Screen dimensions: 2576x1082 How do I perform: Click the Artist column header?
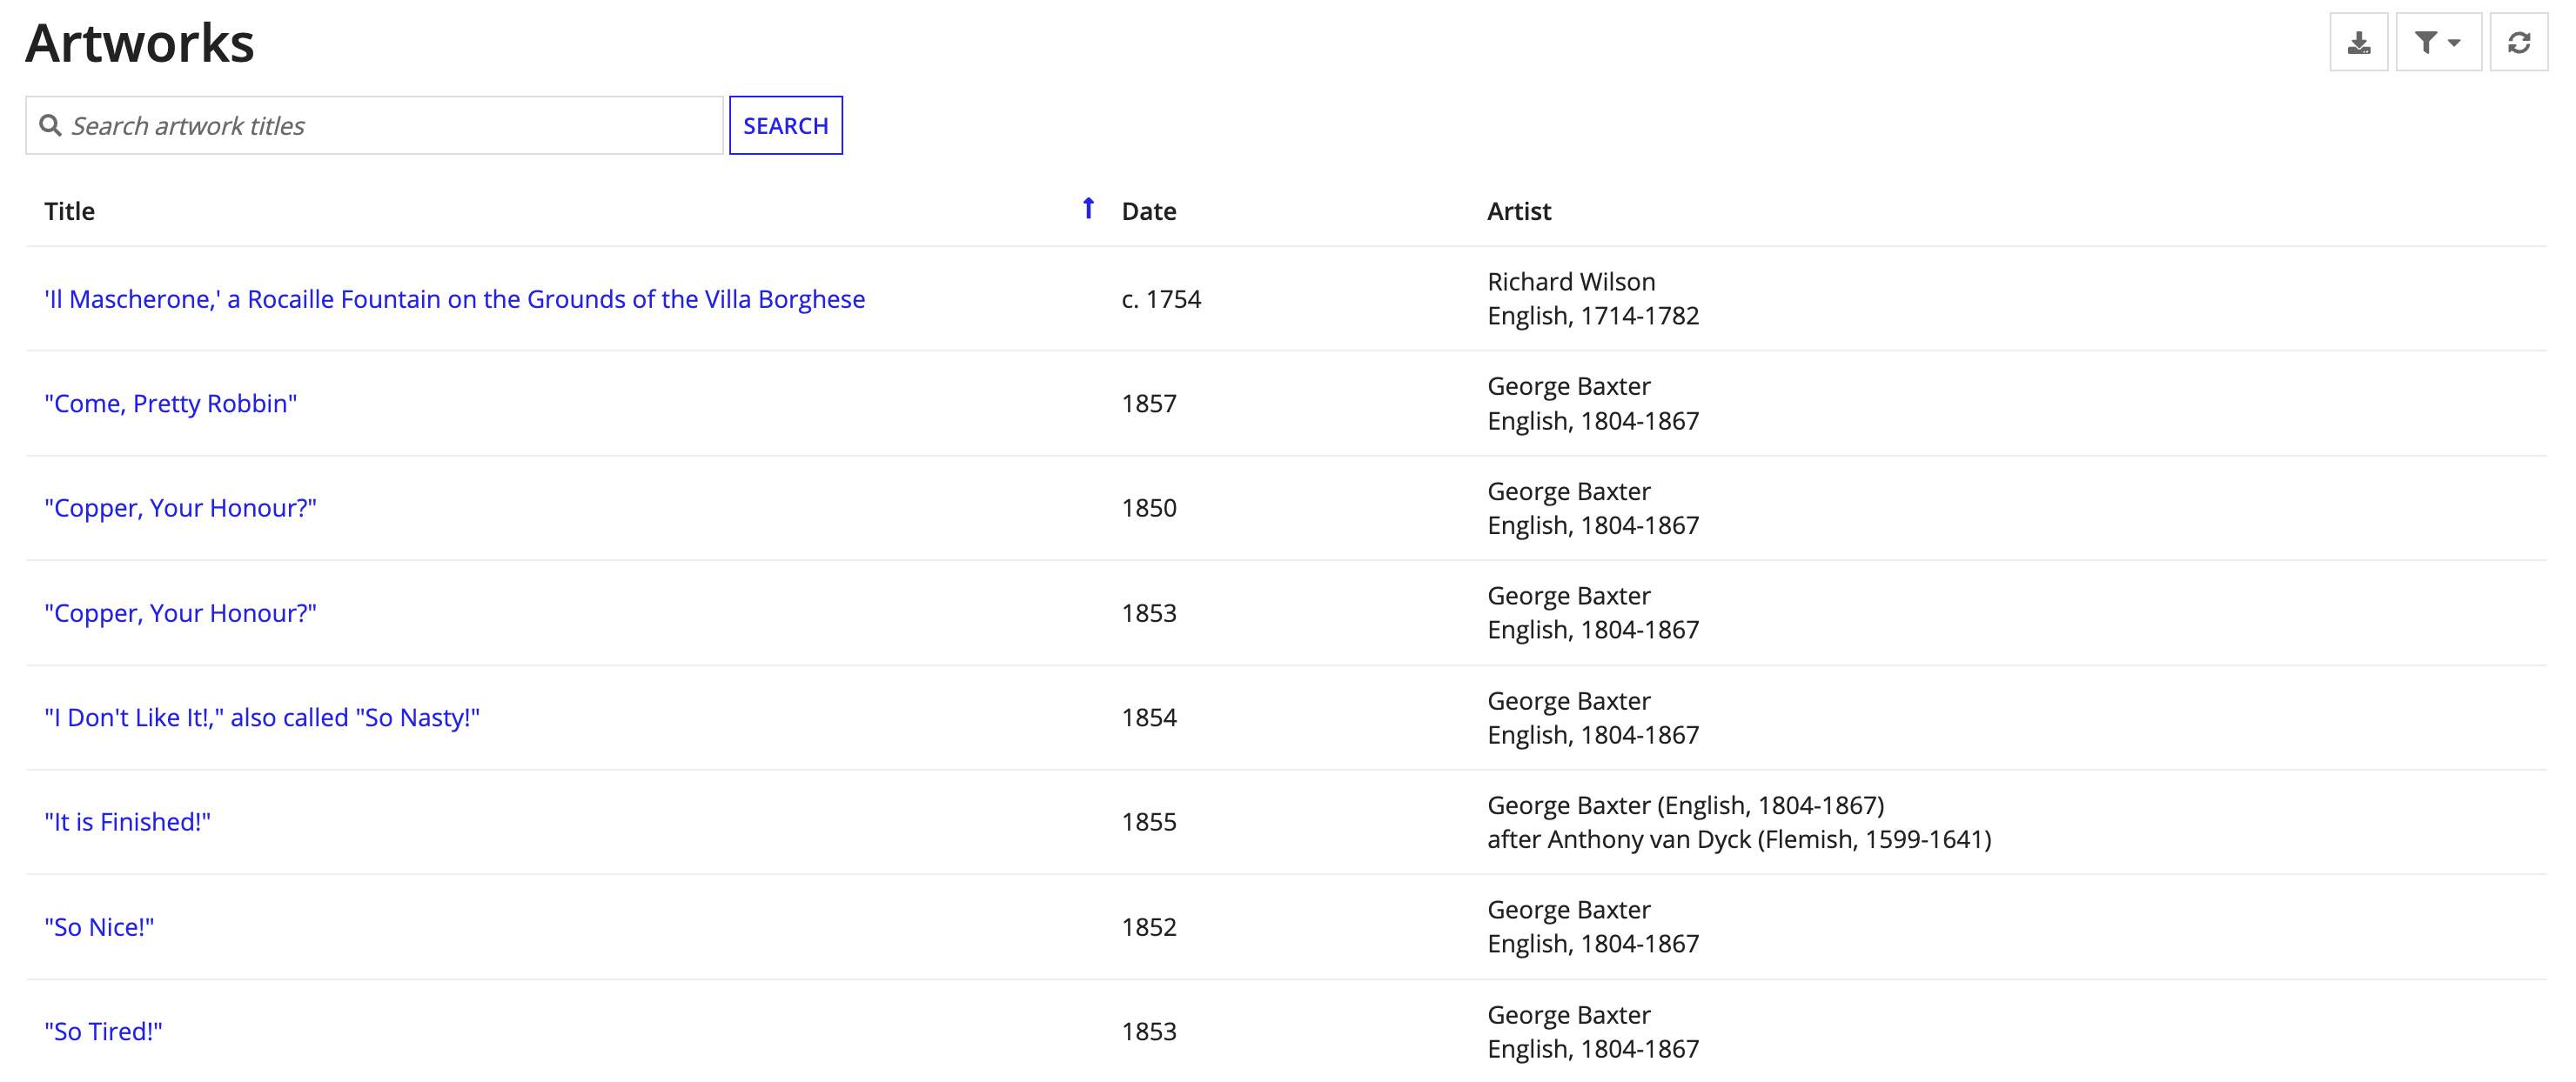[x=1518, y=210]
